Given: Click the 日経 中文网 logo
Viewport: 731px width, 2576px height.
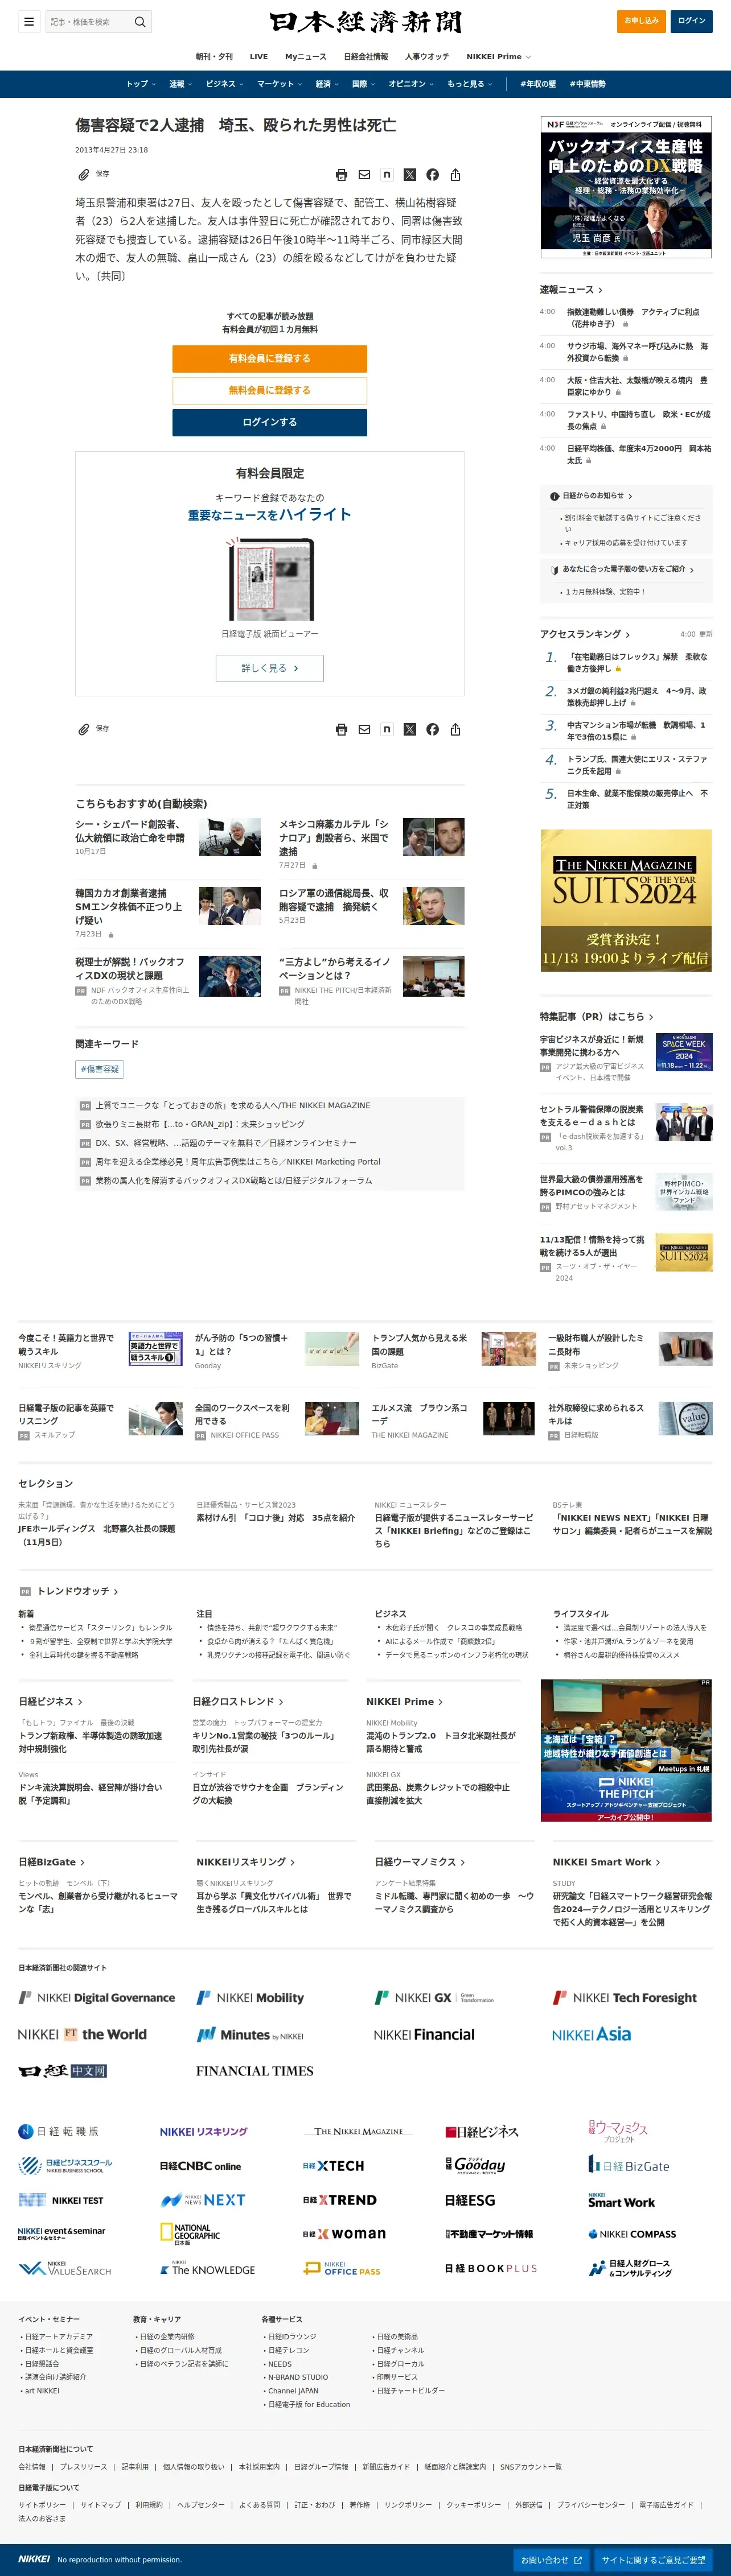Looking at the screenshot, I should tap(62, 2071).
